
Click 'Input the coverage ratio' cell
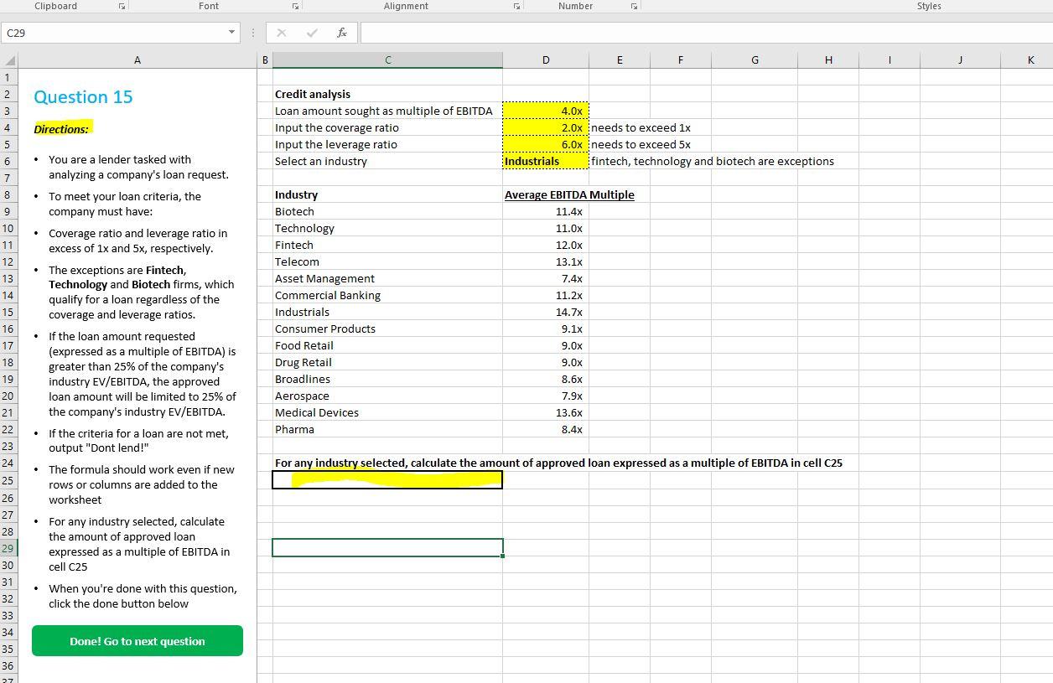point(337,127)
